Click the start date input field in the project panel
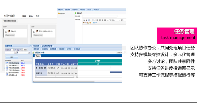Screen dimensions: 197x103 click(10, 53)
